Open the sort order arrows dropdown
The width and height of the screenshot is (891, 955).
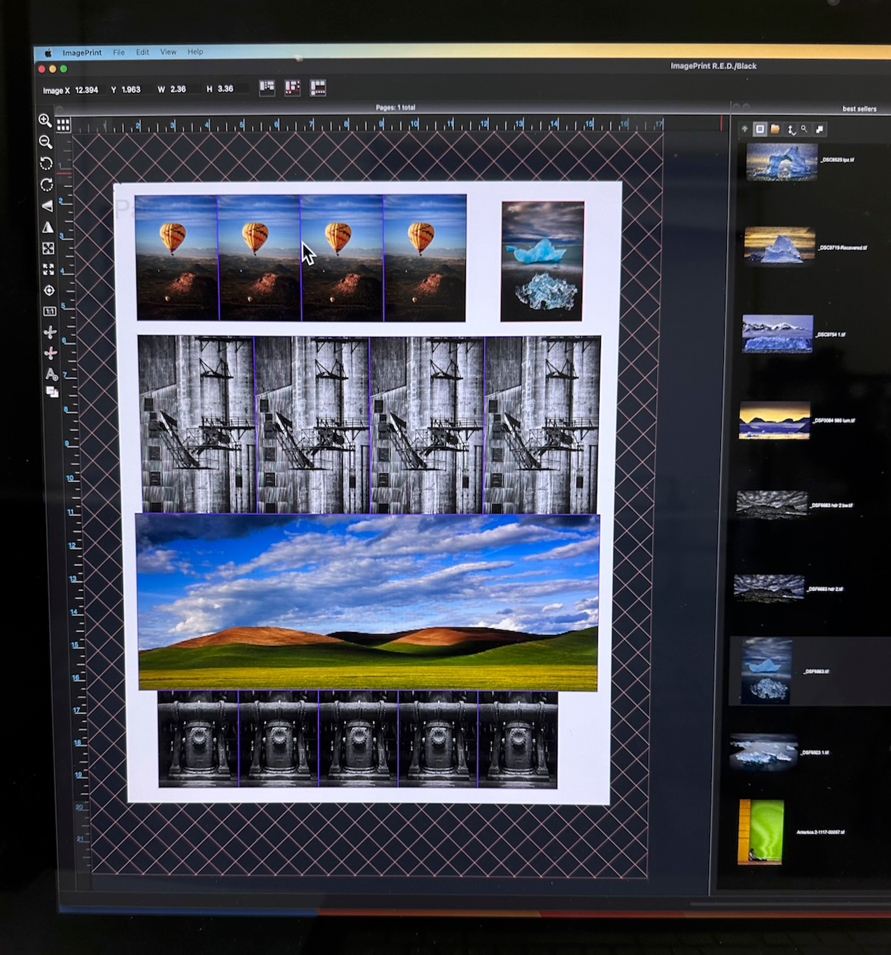[x=791, y=130]
